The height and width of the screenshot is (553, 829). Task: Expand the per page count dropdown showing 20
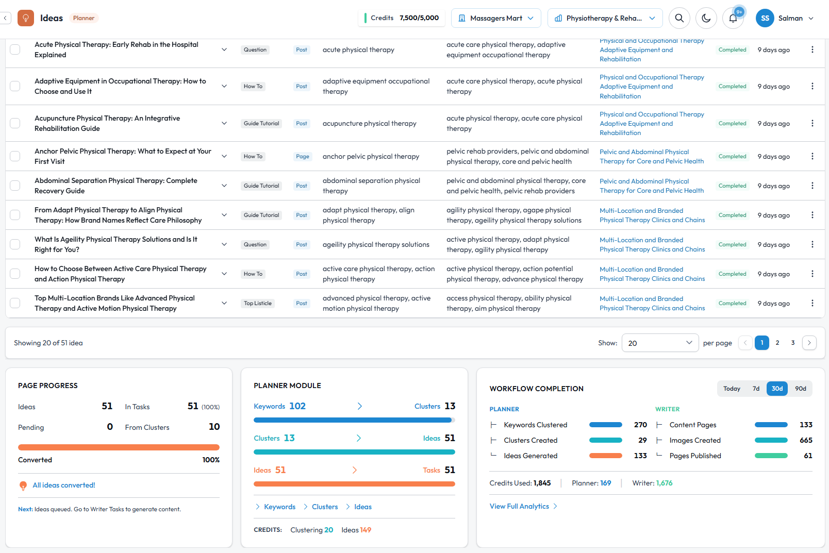coord(660,343)
